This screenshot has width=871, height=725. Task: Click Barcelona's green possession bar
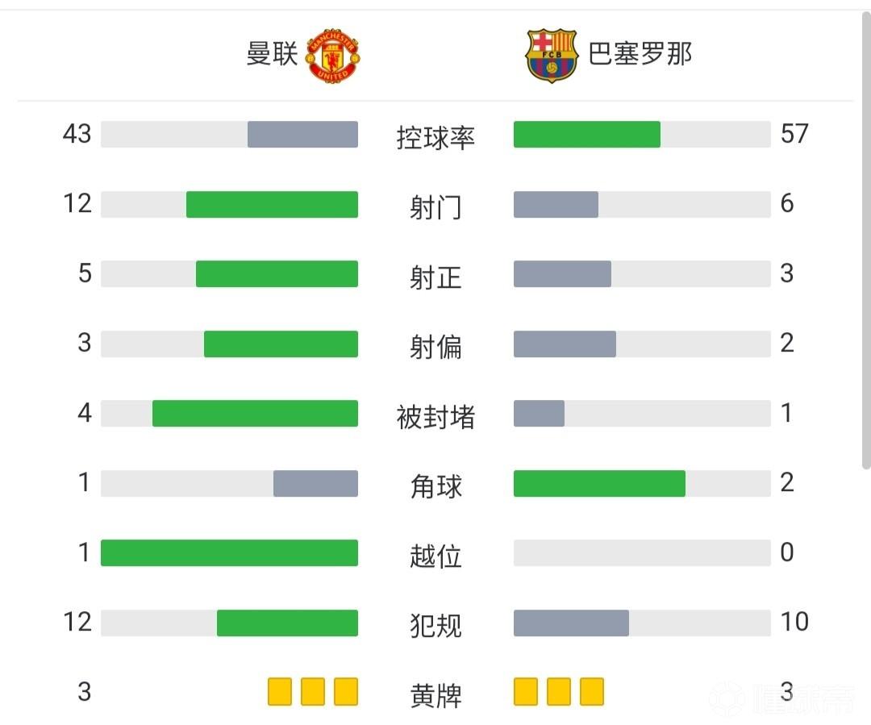(x=587, y=135)
